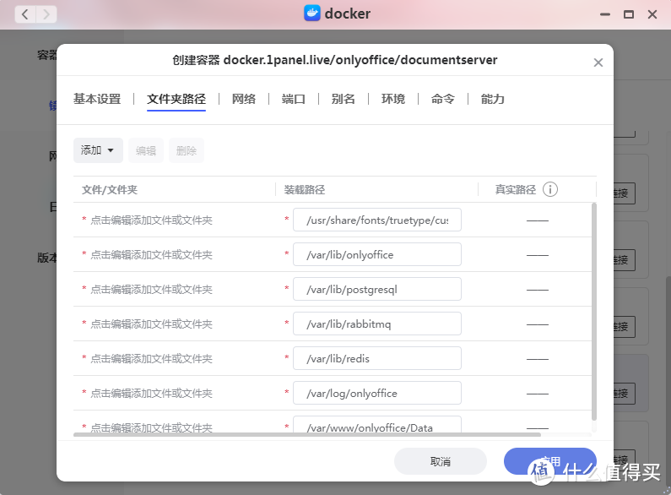
Task: Select the 环境 tab
Action: pos(393,99)
